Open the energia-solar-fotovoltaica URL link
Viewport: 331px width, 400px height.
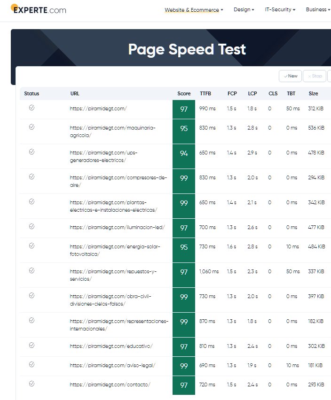pyautogui.click(x=115, y=250)
